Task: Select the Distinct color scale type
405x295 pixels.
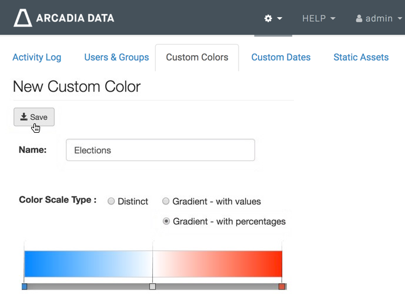Action: pos(111,202)
